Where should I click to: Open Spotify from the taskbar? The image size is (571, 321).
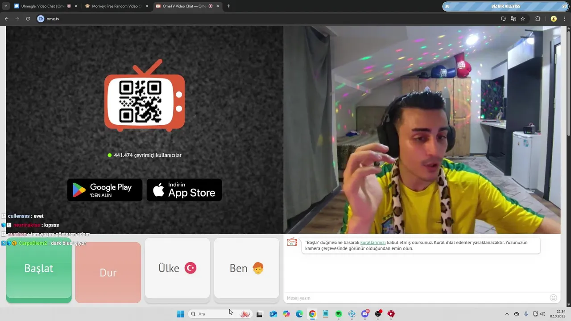tap(339, 314)
